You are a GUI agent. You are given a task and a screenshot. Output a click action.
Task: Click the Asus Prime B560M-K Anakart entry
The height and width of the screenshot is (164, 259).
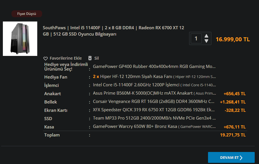coord(154,93)
